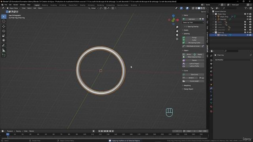Toggle Elliptic Ring collection visibility eye
This screenshot has width=253, height=142.
point(248,14)
